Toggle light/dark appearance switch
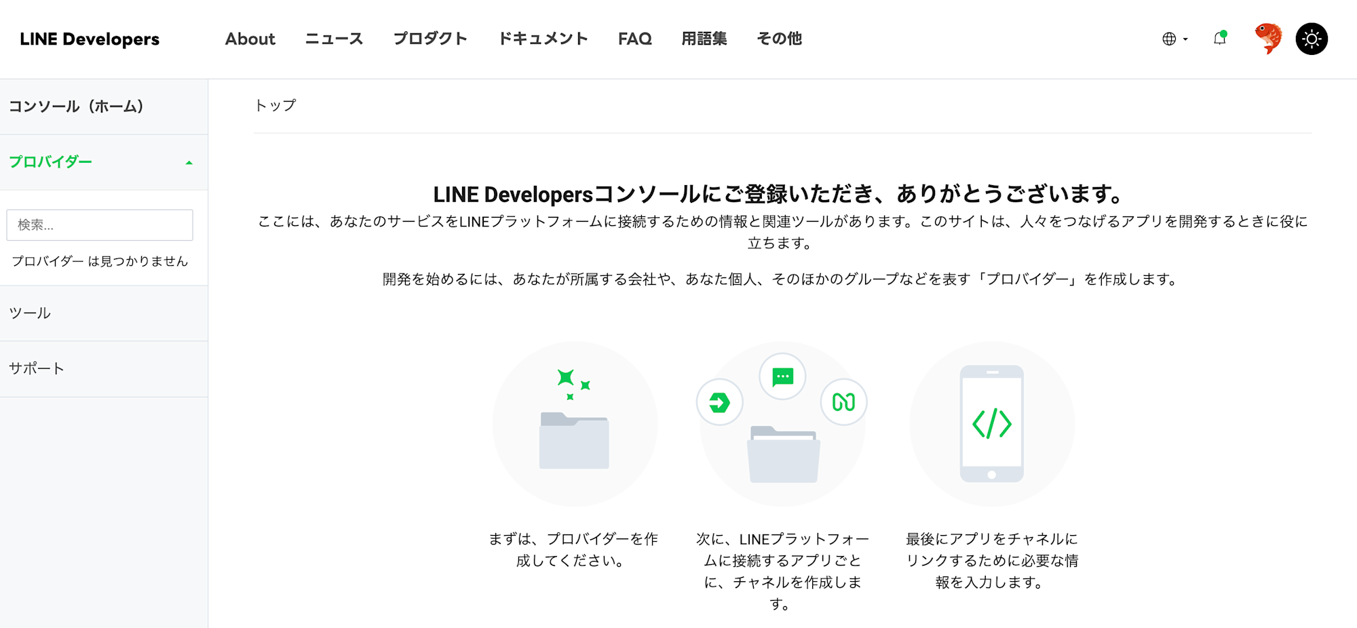 [x=1312, y=39]
